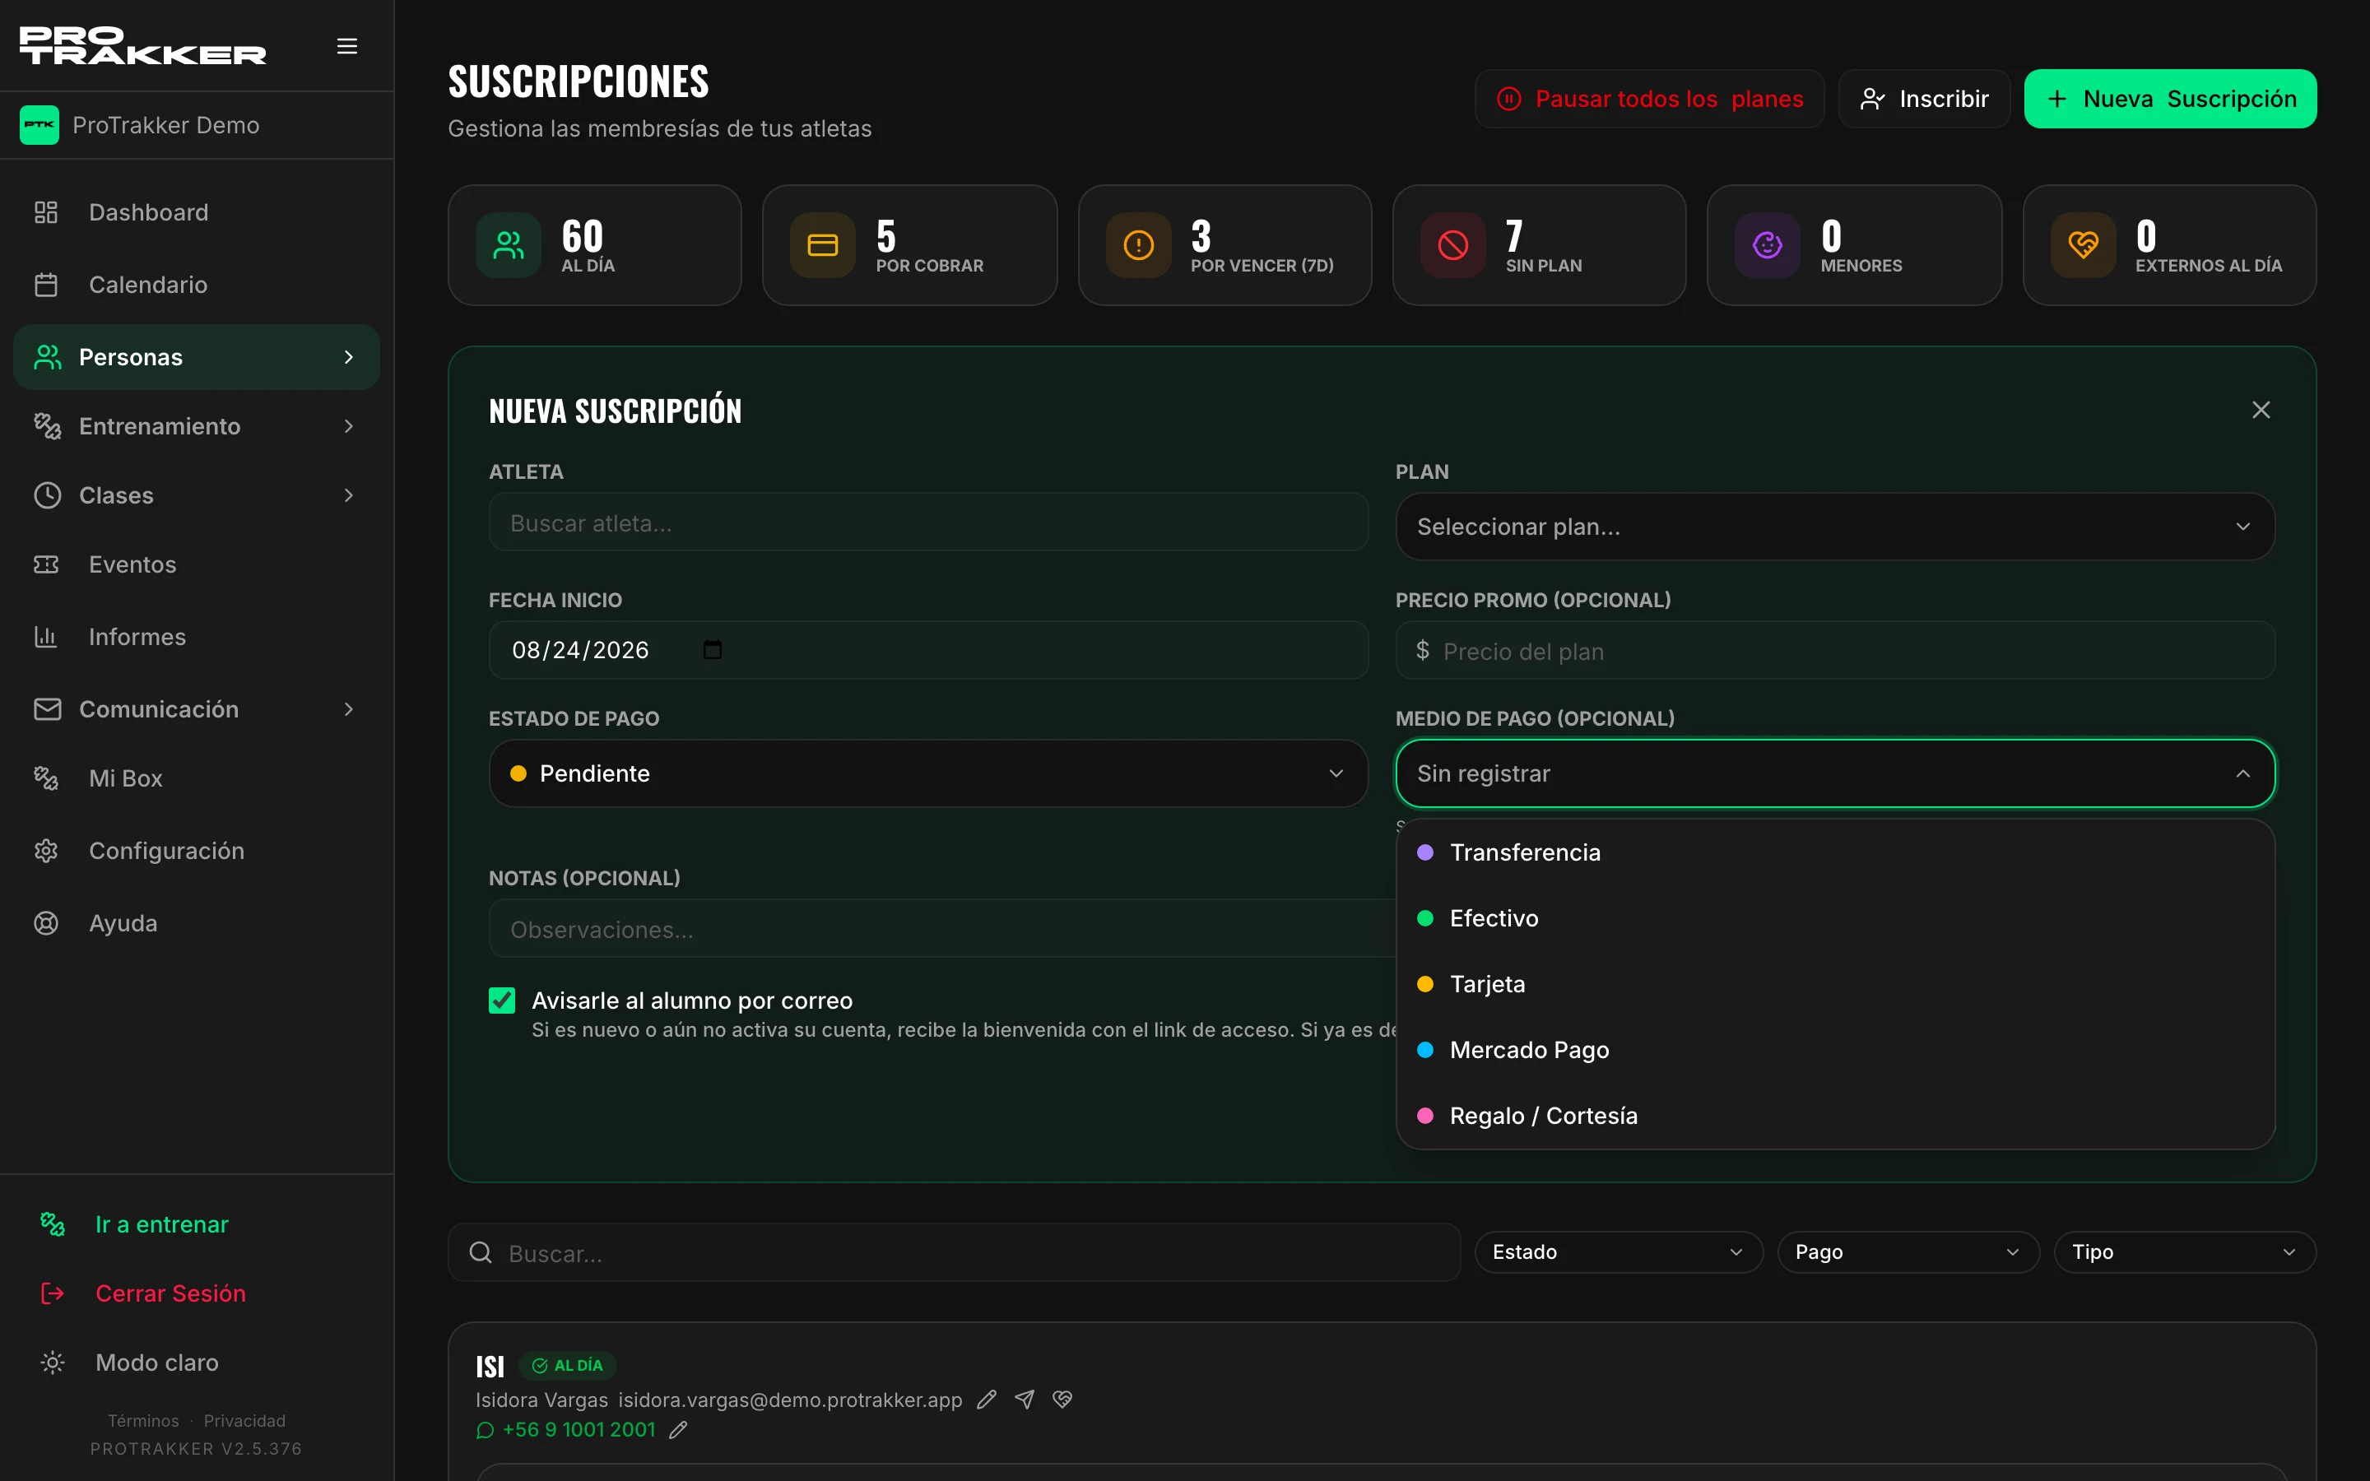Focus the Buscar atleta input field
Viewport: 2370px width, 1481px height.
coord(927,523)
